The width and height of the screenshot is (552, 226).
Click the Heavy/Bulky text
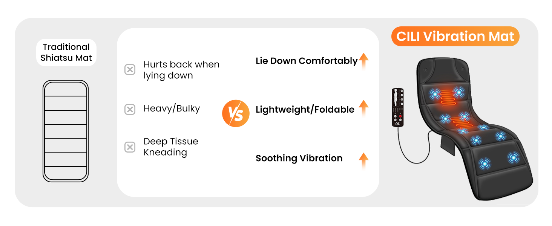172,108
